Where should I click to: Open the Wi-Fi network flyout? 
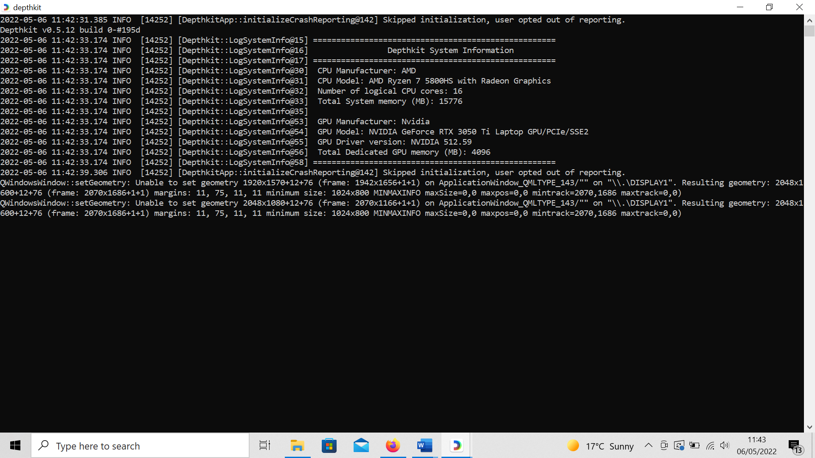(x=710, y=445)
